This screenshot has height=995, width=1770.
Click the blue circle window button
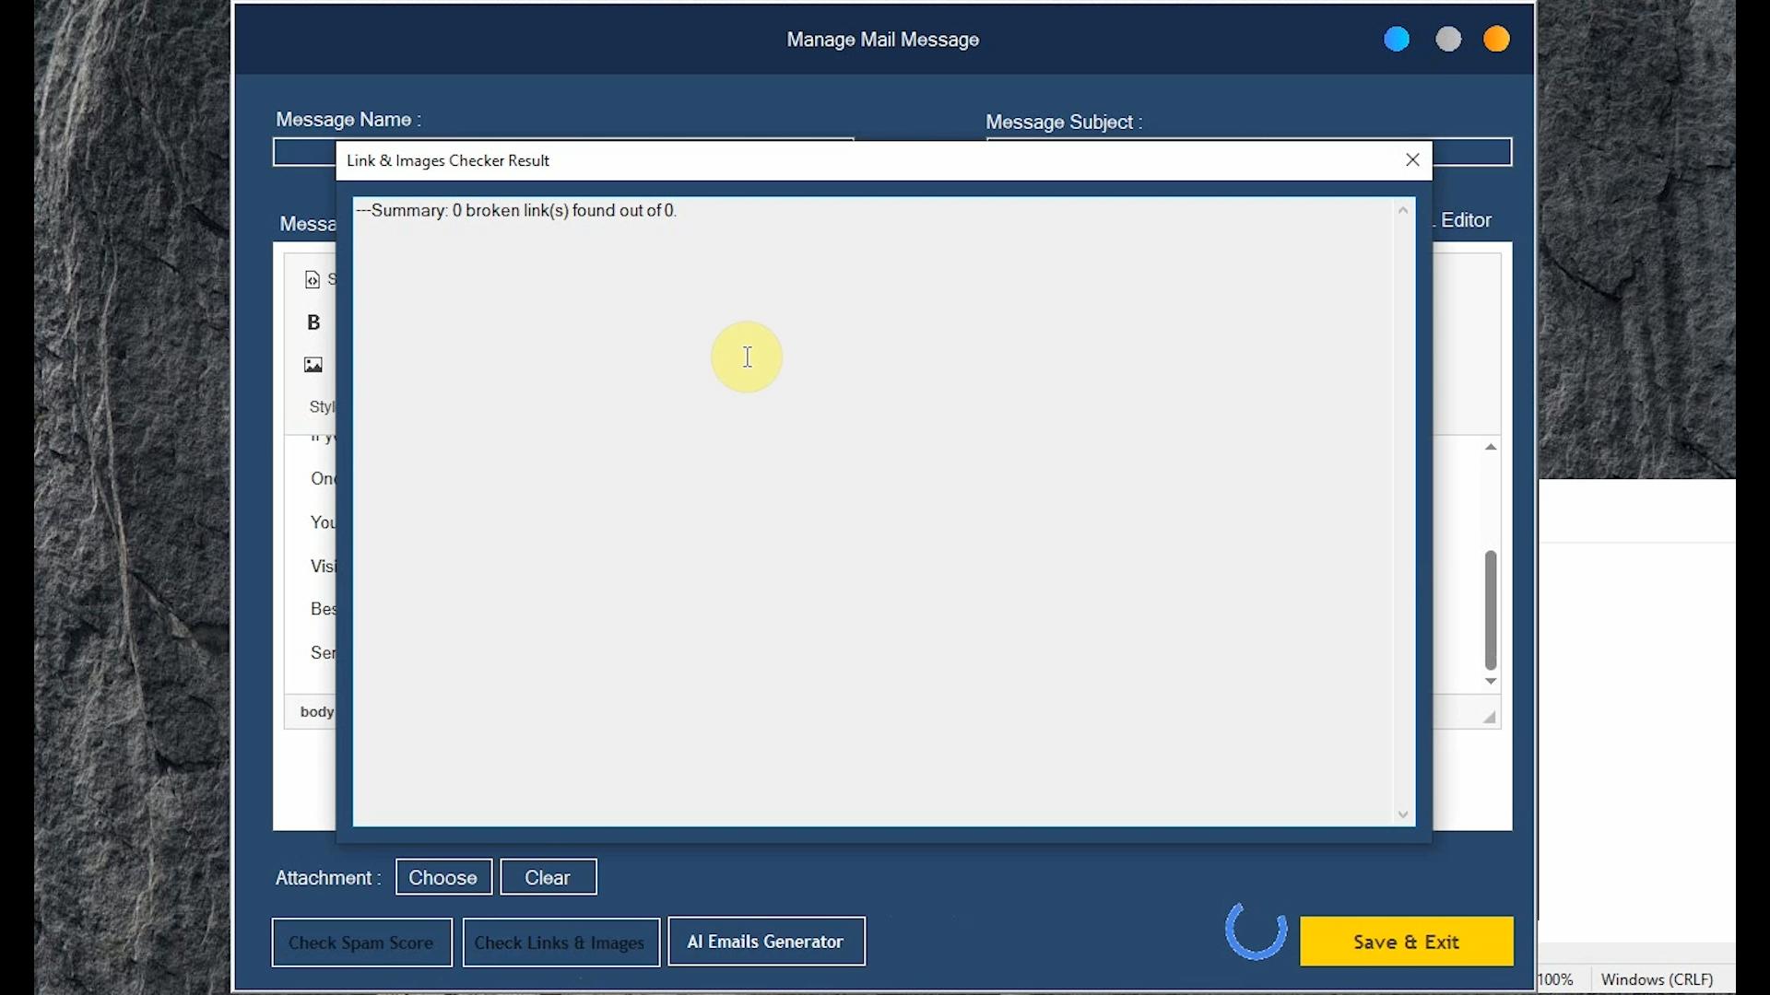pyautogui.click(x=1397, y=40)
